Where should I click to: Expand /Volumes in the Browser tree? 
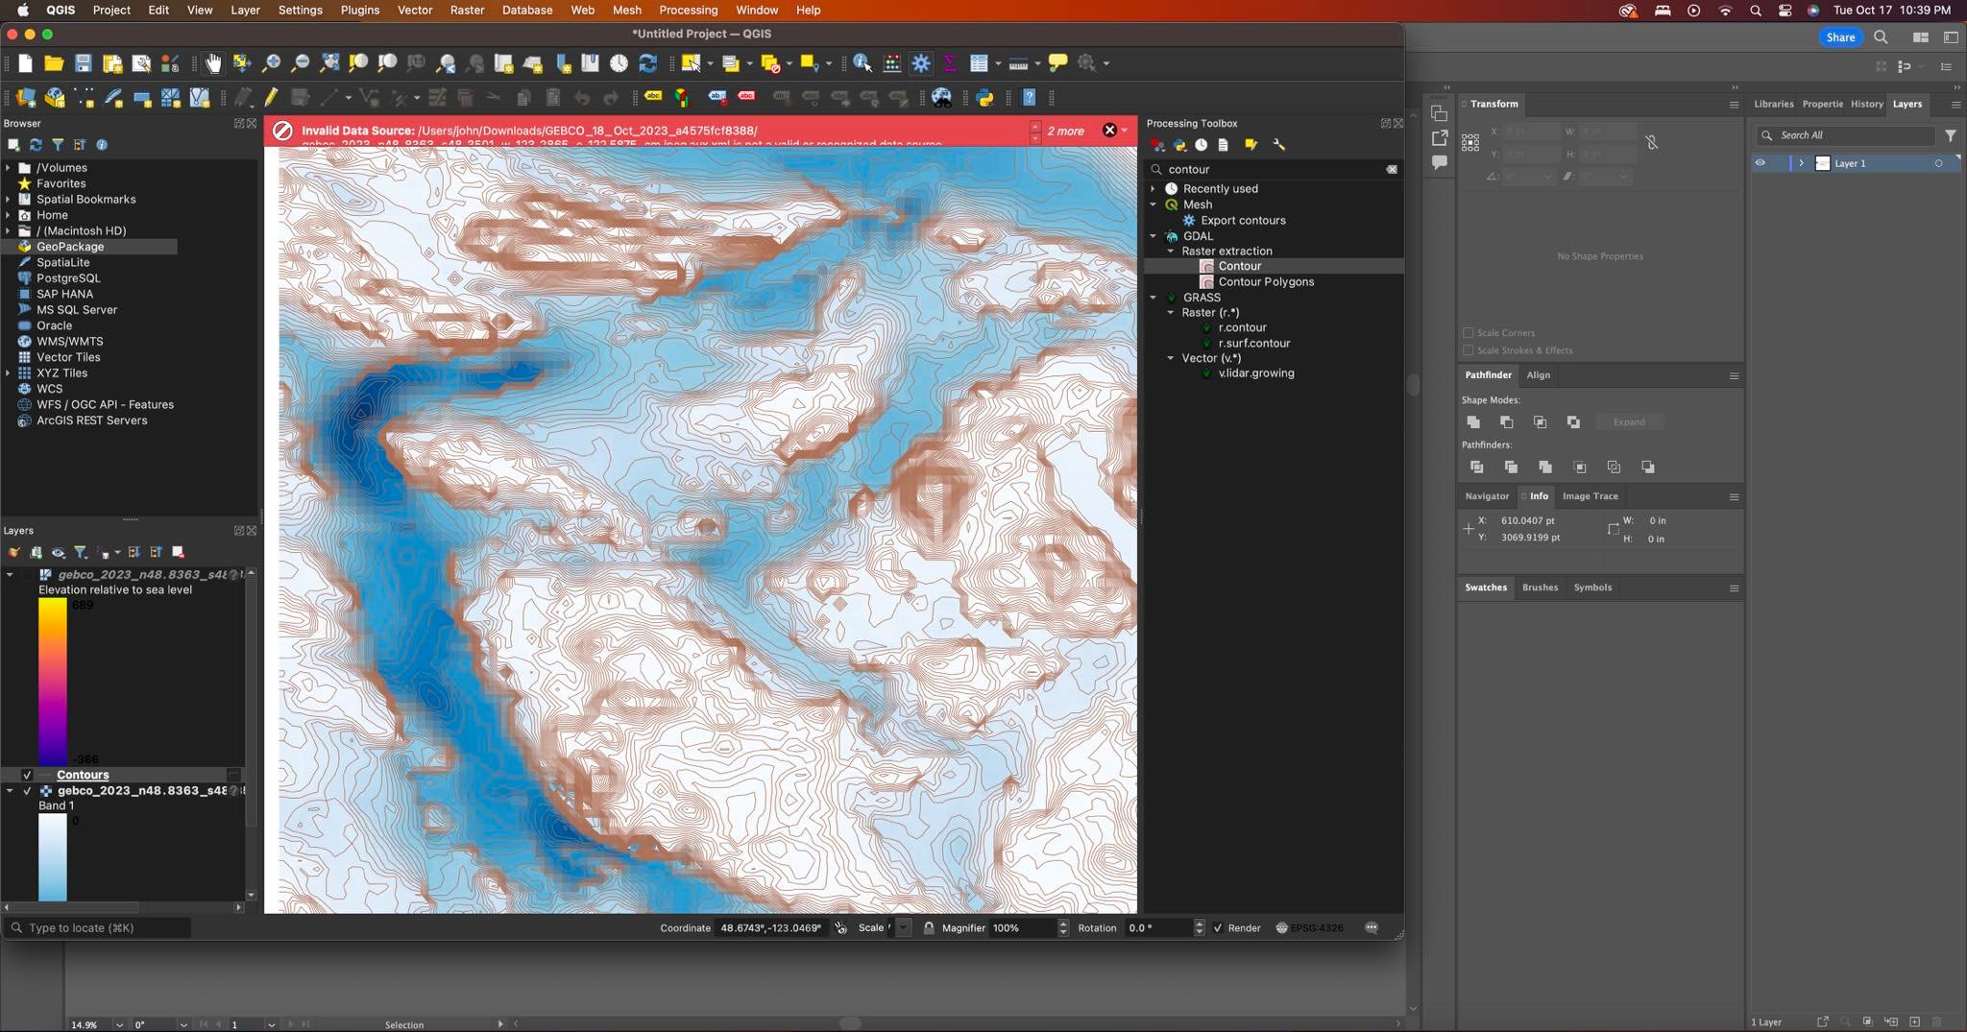point(9,168)
